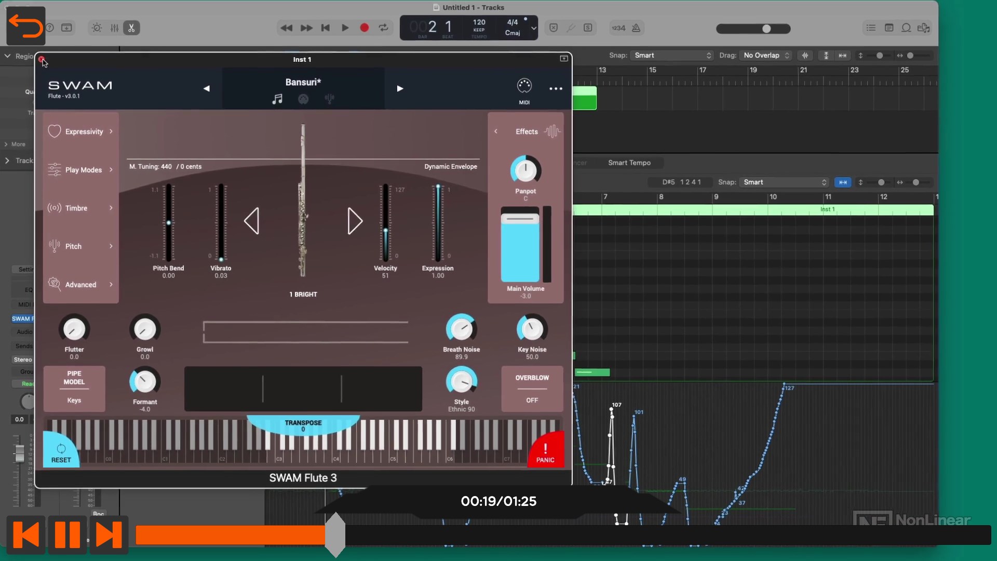Toggle the Effects panel open
Image resolution: width=997 pixels, height=561 pixels.
[496, 131]
